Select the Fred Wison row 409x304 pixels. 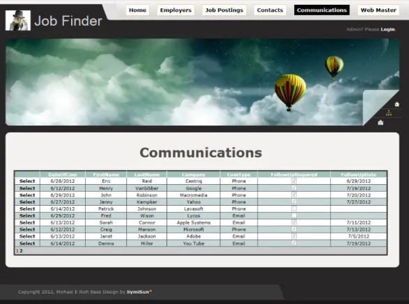tap(27, 215)
